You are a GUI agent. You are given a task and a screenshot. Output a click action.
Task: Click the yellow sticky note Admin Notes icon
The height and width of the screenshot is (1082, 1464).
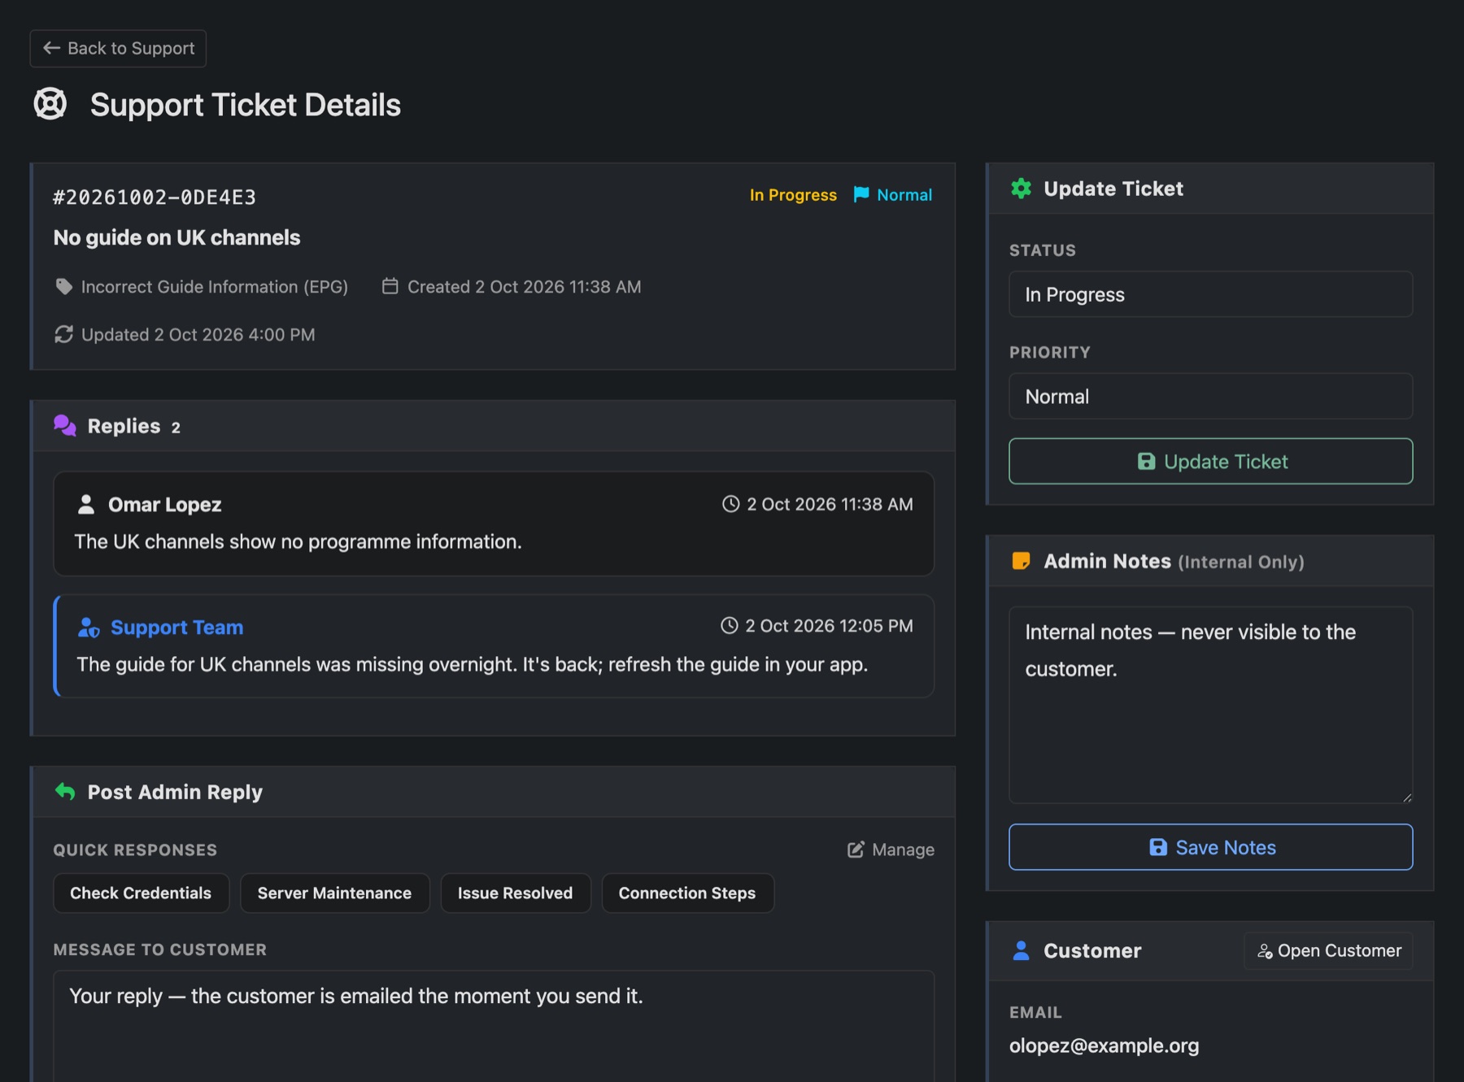click(x=1021, y=561)
